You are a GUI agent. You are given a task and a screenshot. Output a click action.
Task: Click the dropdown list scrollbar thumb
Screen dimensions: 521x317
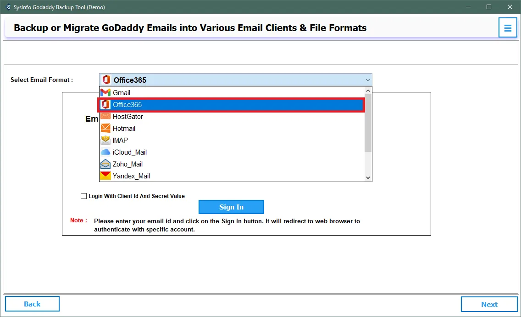(368, 123)
